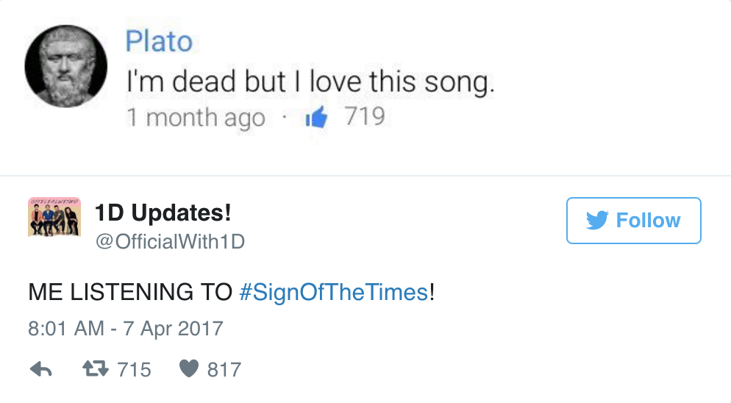
Task: Click the "ME LISTENING TO" tweet text
Action: [x=130, y=292]
